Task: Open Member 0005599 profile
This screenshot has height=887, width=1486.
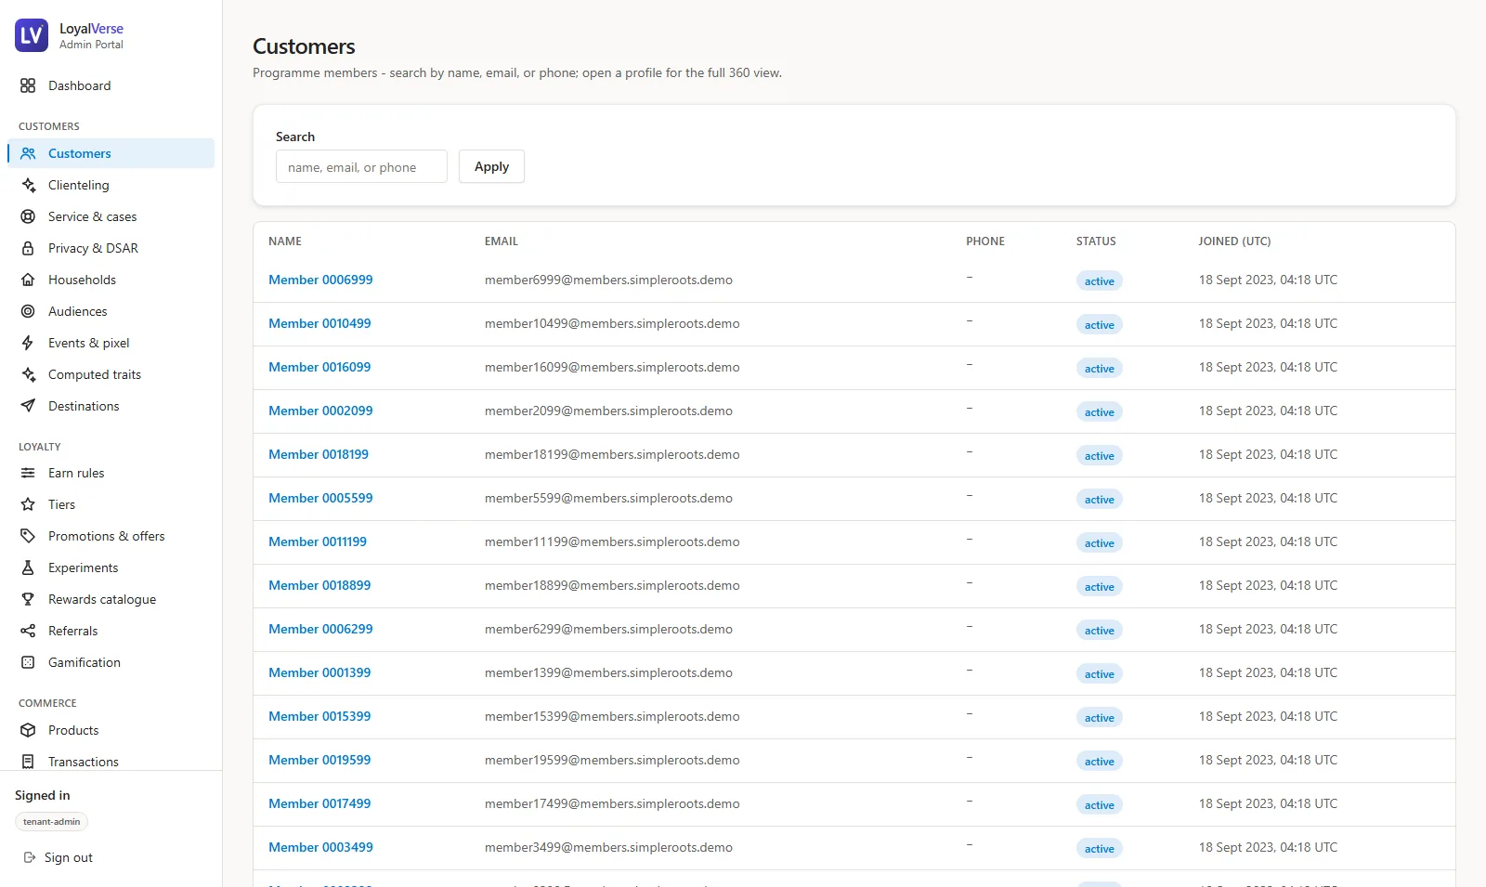Action: coord(320,498)
